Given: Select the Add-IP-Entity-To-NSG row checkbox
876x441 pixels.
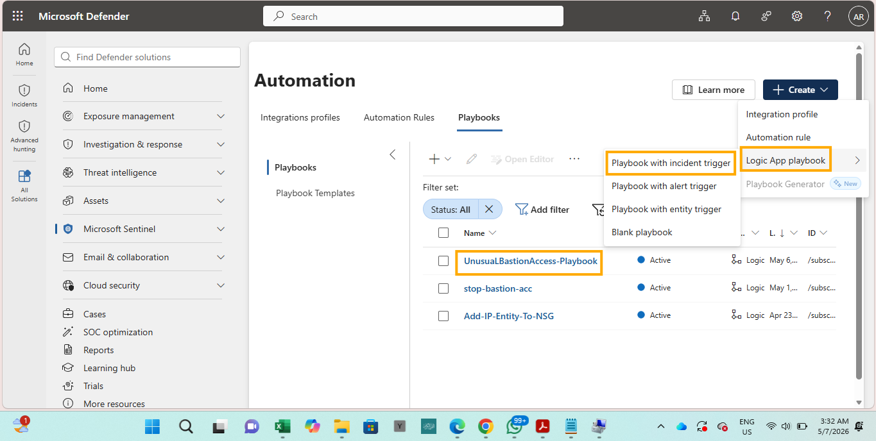Looking at the screenshot, I should 443,316.
